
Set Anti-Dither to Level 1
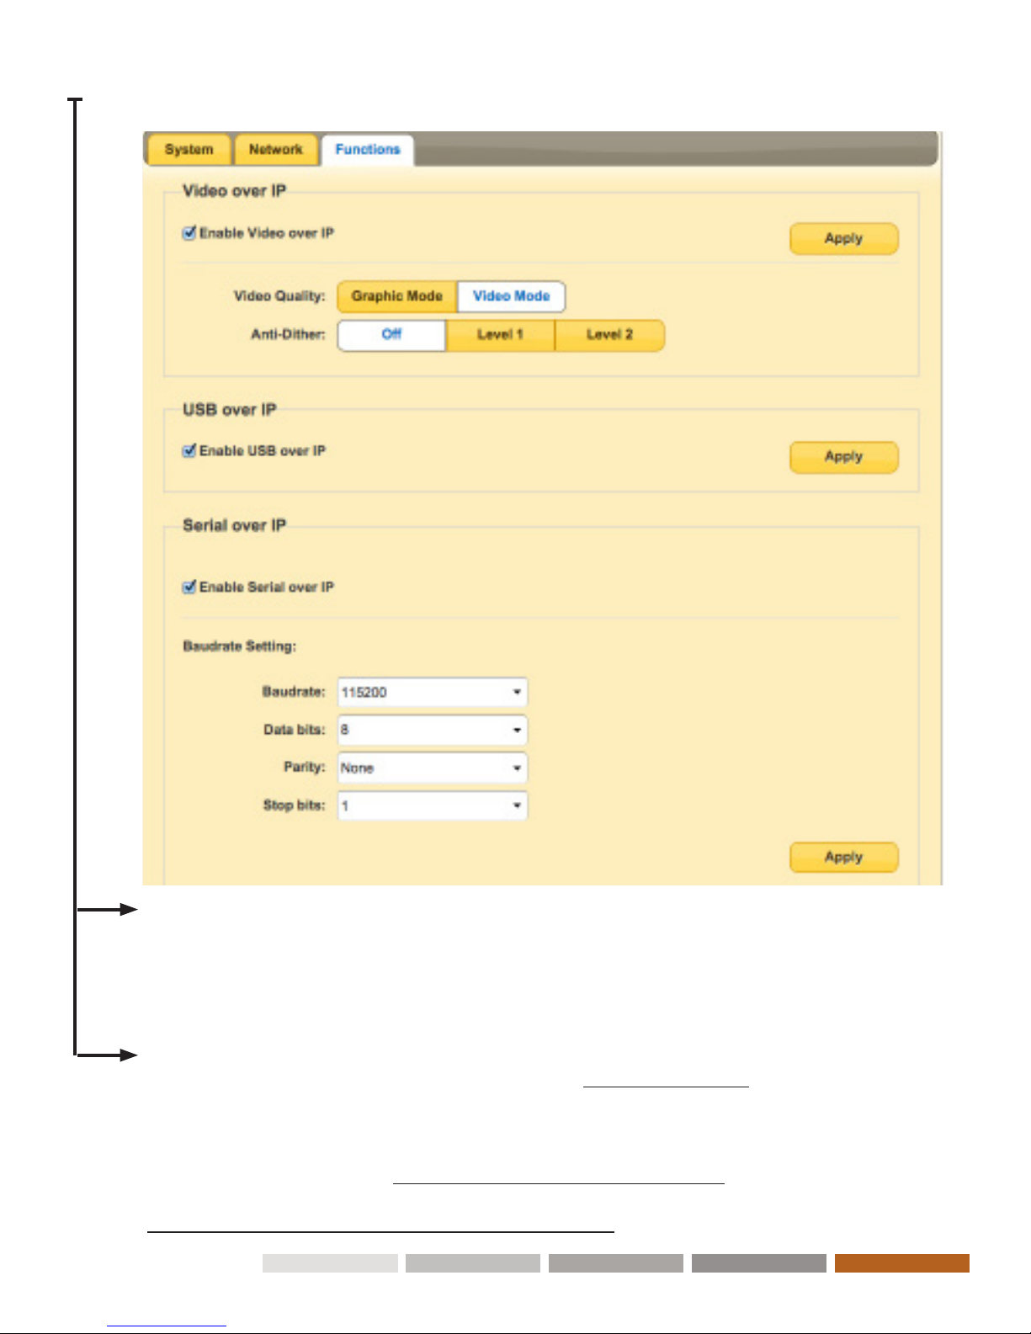tap(500, 335)
